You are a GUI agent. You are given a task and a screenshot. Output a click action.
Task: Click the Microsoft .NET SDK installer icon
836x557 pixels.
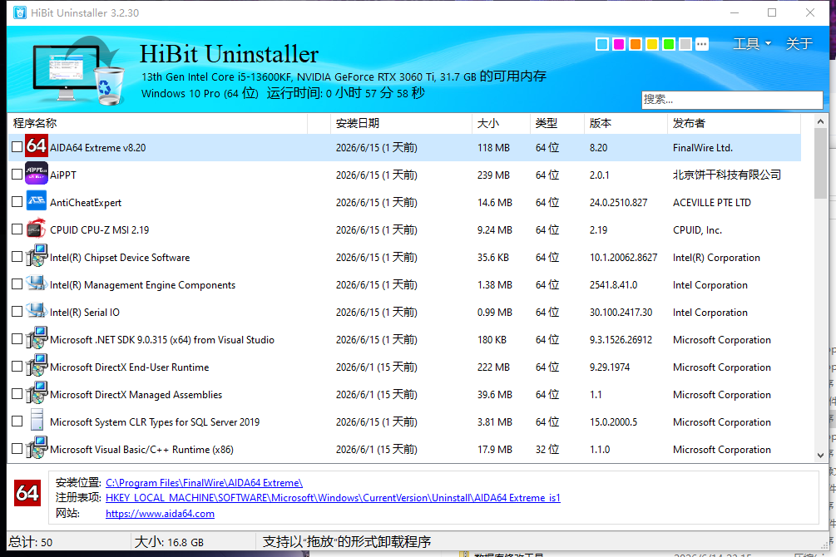37,339
